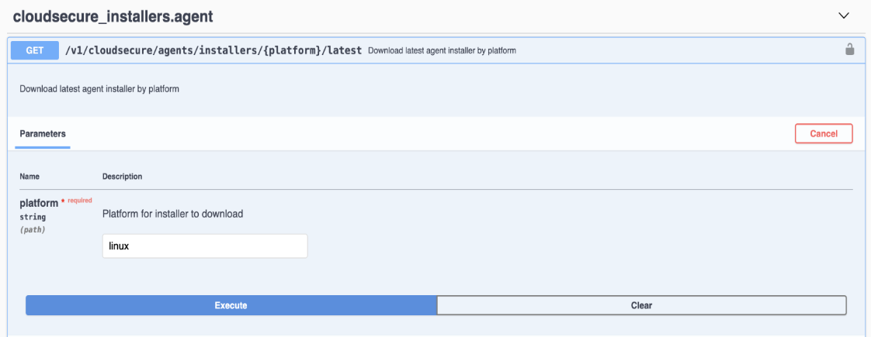
Task: Click the endpoint summary text in the header
Action: click(442, 51)
